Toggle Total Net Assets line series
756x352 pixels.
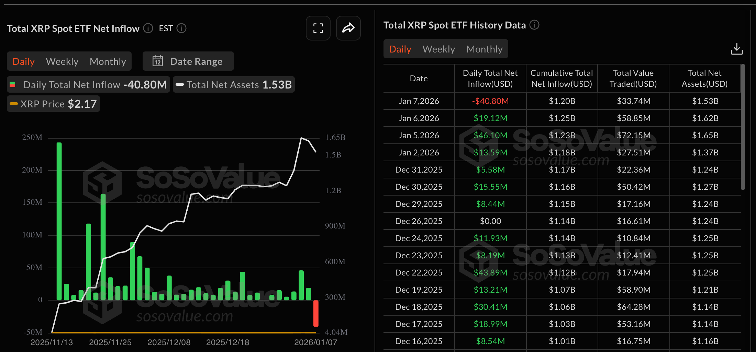pos(234,85)
